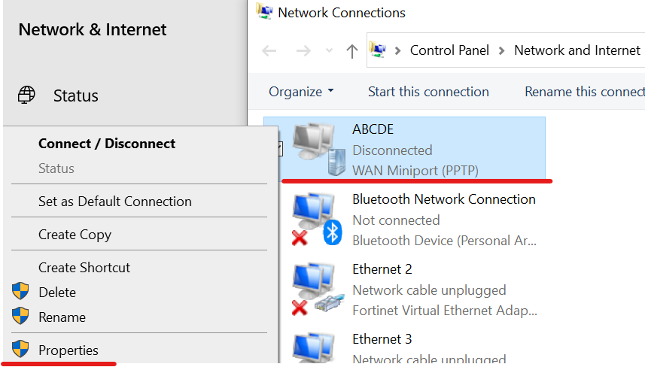The width and height of the screenshot is (645, 367).
Task: Click the Network Connections title bar icon
Action: point(264,11)
